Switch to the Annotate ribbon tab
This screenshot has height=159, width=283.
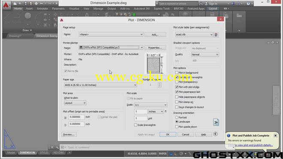point(42,9)
